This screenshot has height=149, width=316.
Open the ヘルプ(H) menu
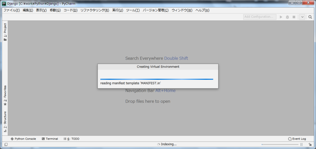202,10
